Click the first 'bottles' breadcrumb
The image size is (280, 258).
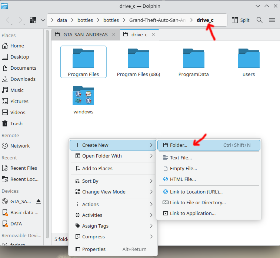click(85, 20)
